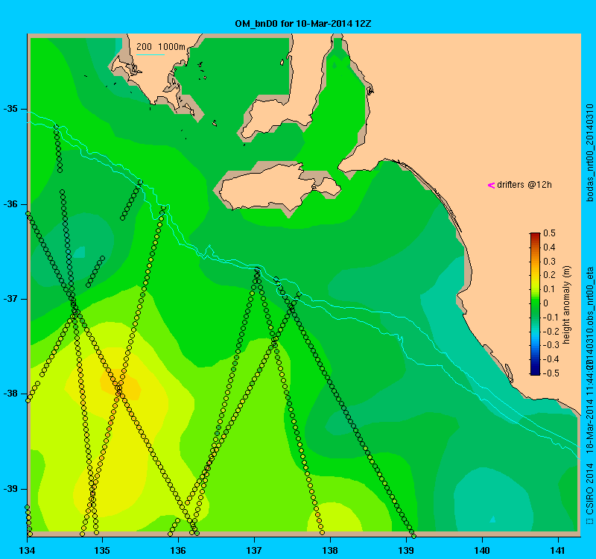Click the colorbar label '0.2'
This screenshot has height=559, width=596.
(x=549, y=275)
